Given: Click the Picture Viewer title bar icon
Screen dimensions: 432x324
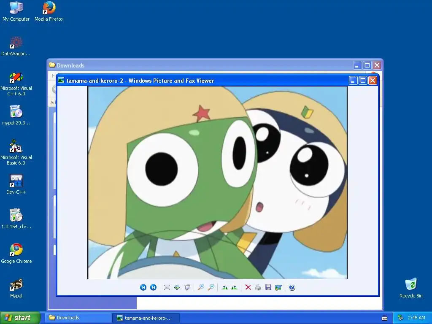Looking at the screenshot, I should pos(61,80).
